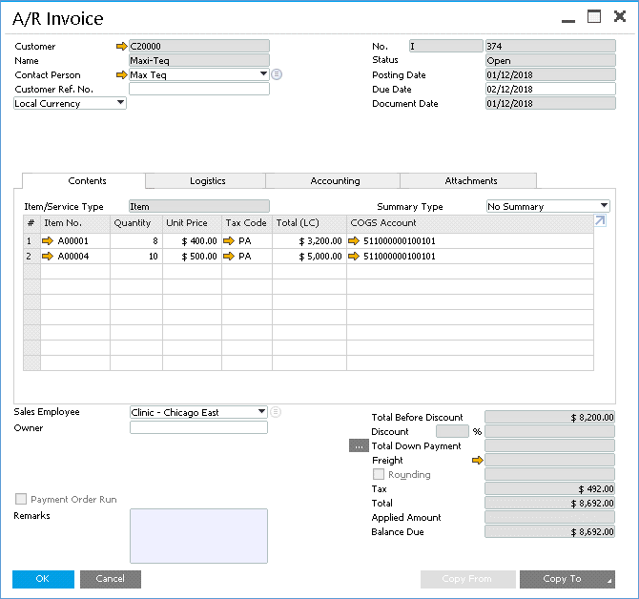Click the Balance Due $ 8,692.00 field
This screenshot has width=639, height=599.
pyautogui.click(x=549, y=531)
